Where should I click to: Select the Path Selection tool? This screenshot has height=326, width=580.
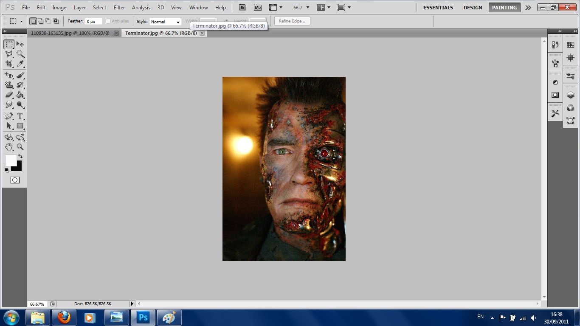(x=9, y=126)
